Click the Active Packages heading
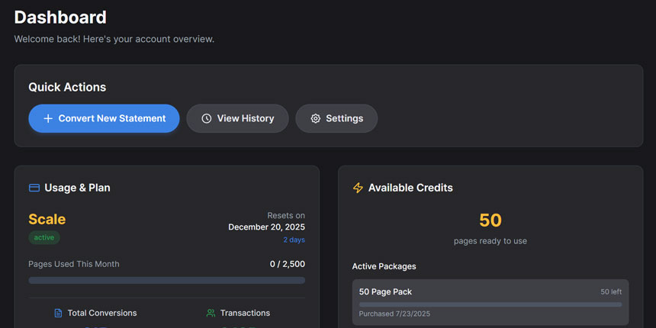Viewport: 656px width, 328px height. click(x=384, y=266)
